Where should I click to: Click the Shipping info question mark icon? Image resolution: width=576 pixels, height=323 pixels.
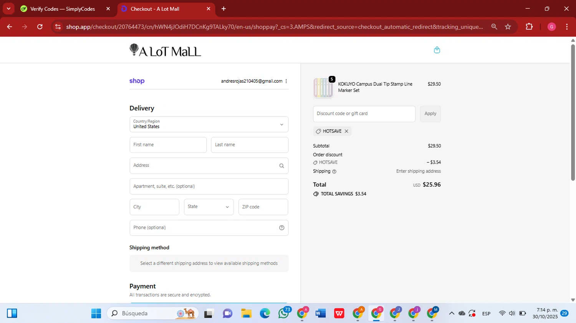click(334, 172)
